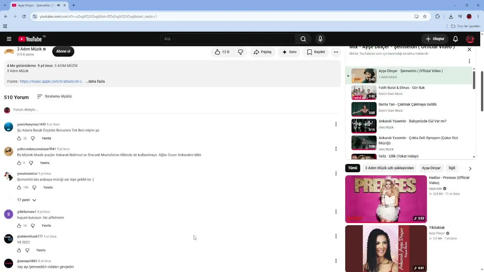The image size is (484, 272).
Task: Focus the YouTube Ara search box
Action: [228, 39]
